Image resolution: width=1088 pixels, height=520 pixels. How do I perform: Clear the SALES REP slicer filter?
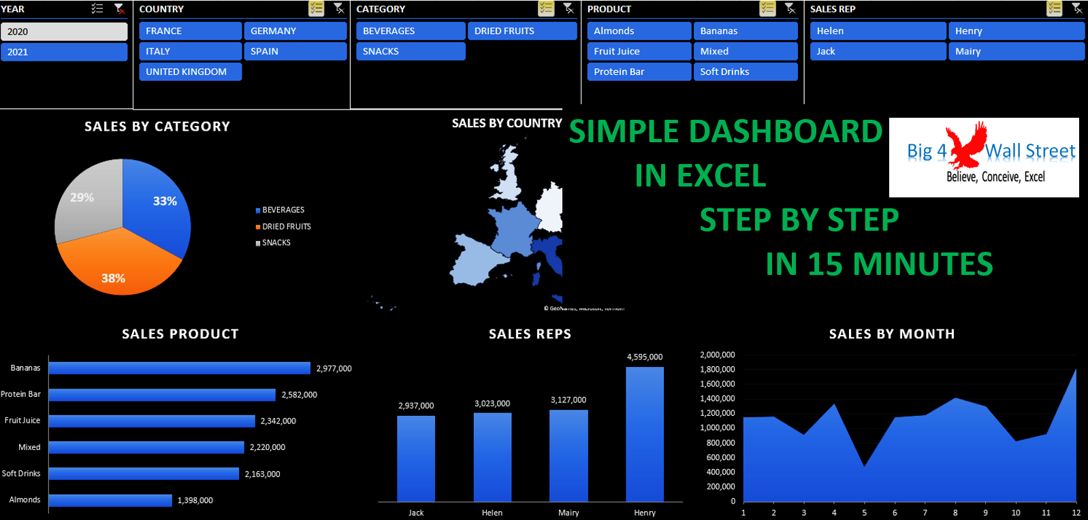tap(1077, 9)
